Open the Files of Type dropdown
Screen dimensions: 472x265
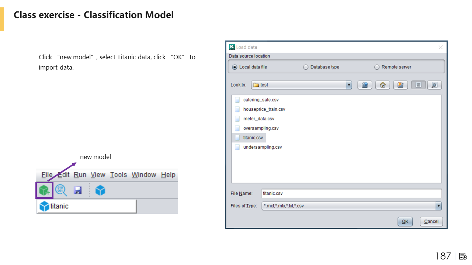point(438,206)
